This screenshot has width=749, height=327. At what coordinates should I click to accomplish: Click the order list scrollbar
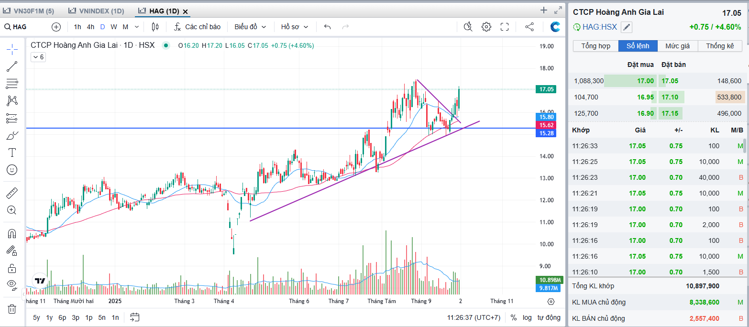(744, 145)
